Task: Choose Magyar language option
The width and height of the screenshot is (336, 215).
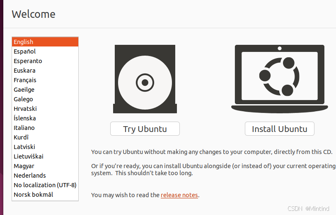Action: coord(45,166)
